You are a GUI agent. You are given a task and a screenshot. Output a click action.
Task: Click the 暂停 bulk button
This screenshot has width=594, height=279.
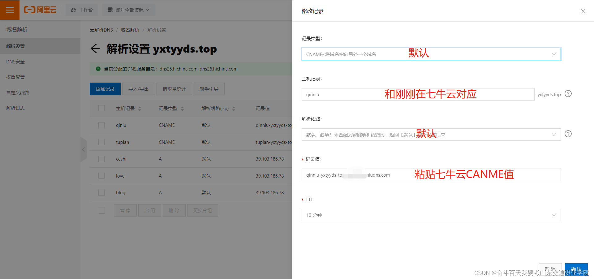[x=125, y=210]
